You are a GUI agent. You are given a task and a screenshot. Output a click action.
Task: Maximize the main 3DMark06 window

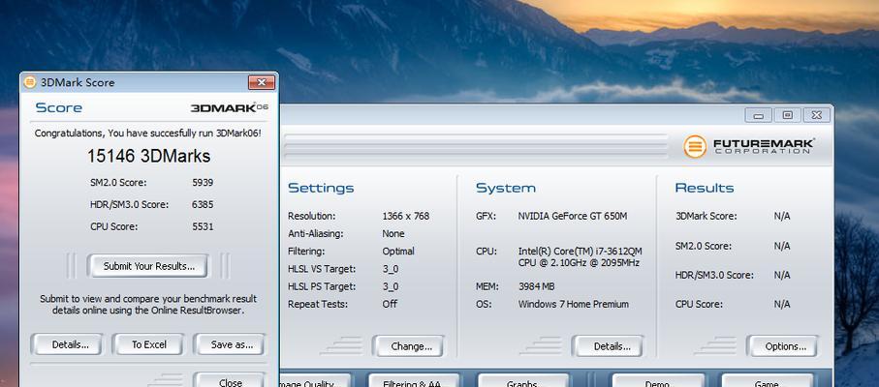[788, 115]
